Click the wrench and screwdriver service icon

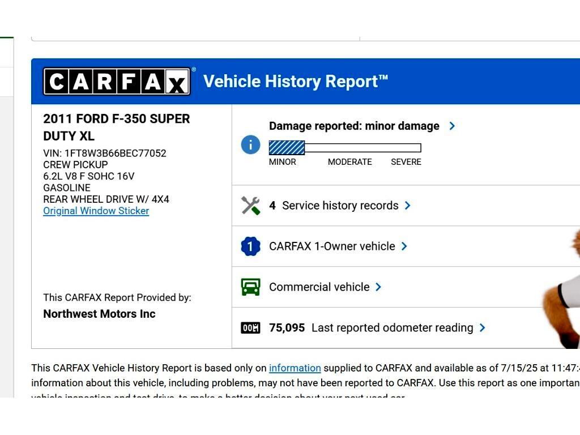pos(250,206)
